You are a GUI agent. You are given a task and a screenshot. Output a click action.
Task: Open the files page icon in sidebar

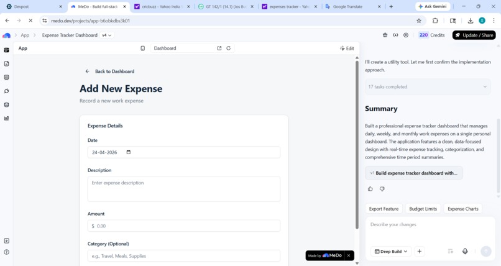[x=6, y=64]
